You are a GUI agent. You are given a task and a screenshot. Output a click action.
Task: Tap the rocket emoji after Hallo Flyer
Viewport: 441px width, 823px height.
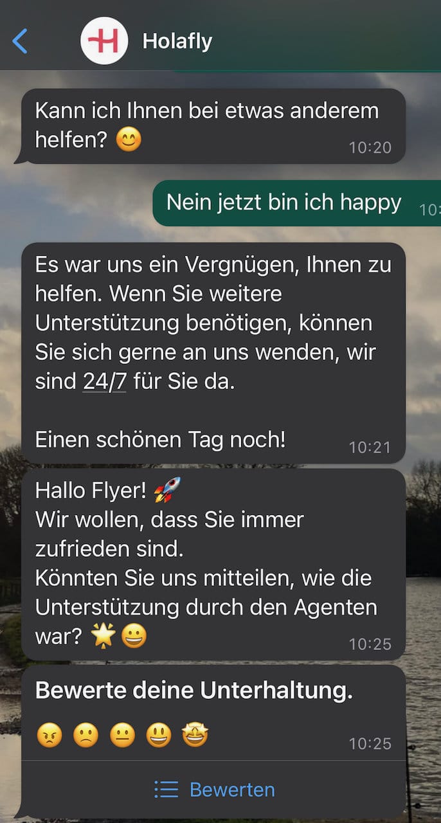tap(167, 490)
